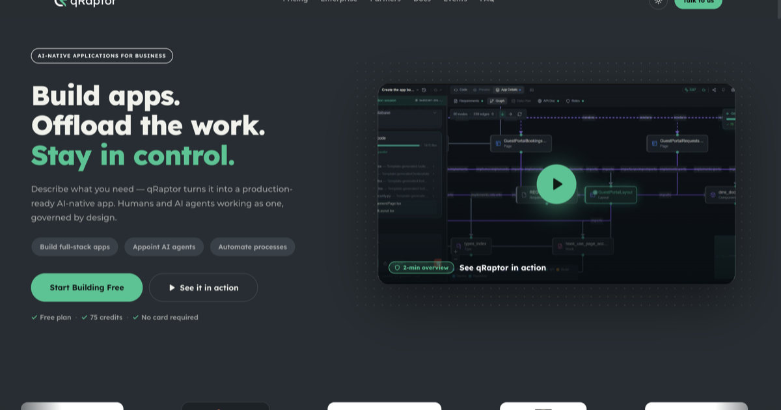Click the Start Building Free button
Screen dimensions: 781x410
coord(87,288)
